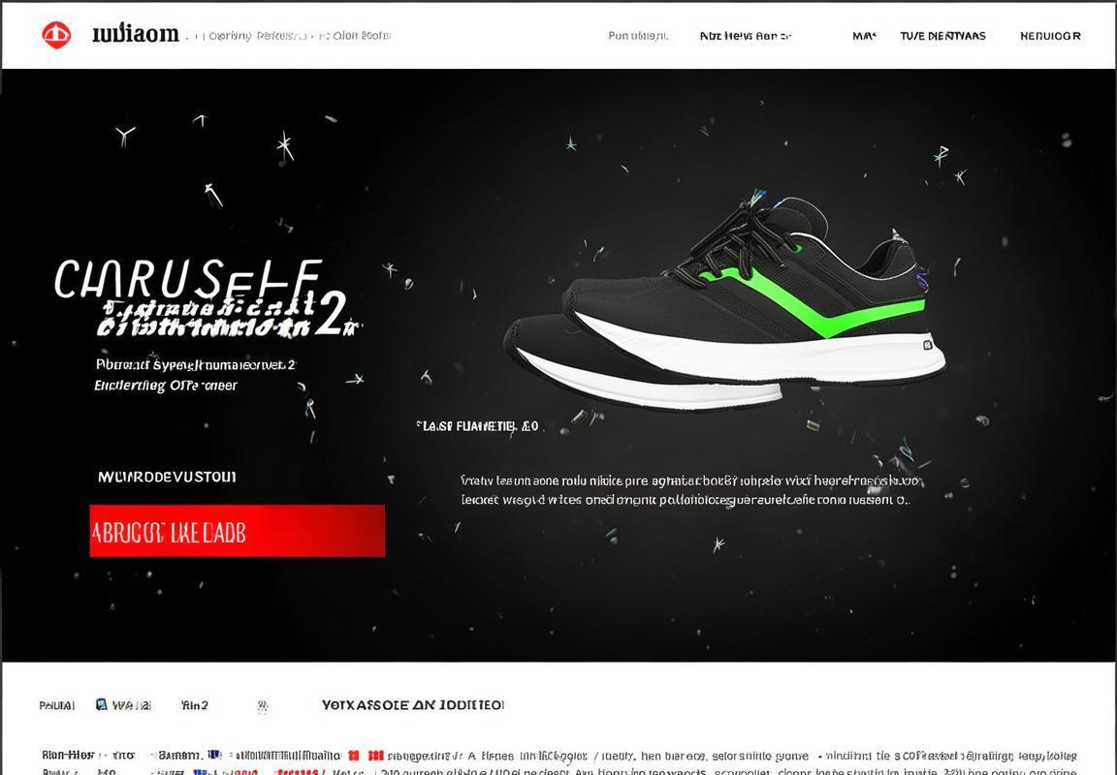Click the blue icon in the lower tab row
Image resolution: width=1117 pixels, height=775 pixels.
tap(102, 704)
